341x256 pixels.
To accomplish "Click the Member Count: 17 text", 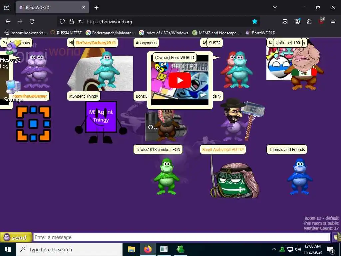I will [321, 228].
